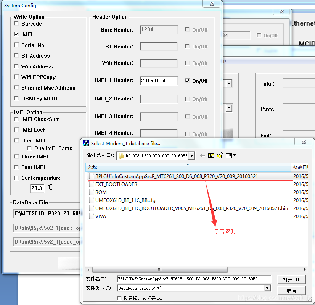Click the CurTemperature value field 20.3
Screen dimensions: 315x305
37,188
